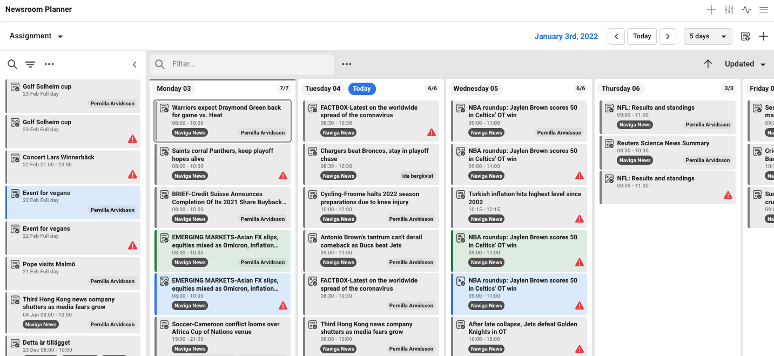The image size is (774, 356).
Task: Advance to the next date range
Action: click(x=668, y=36)
